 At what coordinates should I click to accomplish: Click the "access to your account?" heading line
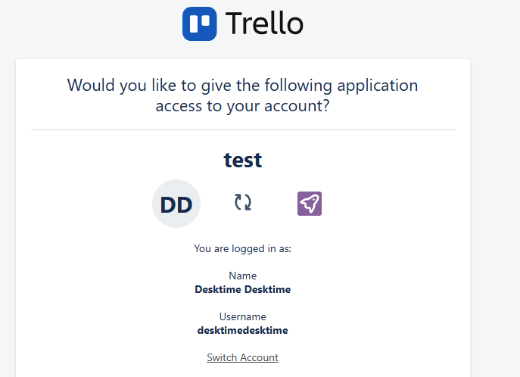click(242, 106)
